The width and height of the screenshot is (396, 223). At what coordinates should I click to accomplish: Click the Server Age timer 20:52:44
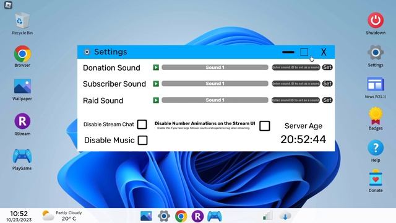(303, 139)
